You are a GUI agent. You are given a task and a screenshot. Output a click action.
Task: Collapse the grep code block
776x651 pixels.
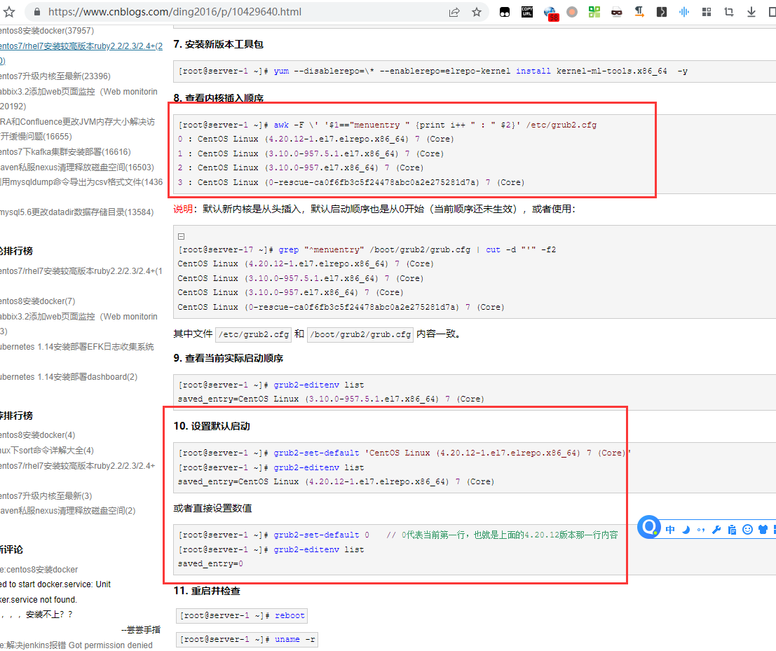click(181, 237)
